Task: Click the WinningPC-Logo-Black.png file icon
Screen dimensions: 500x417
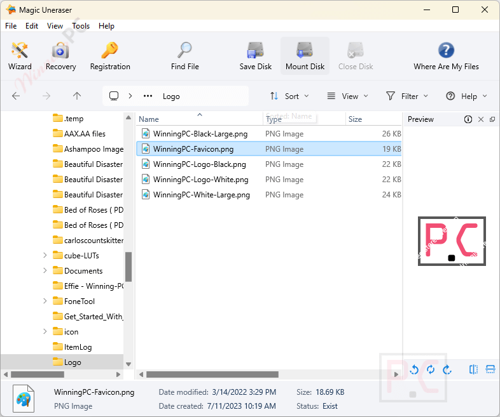Action: (146, 164)
